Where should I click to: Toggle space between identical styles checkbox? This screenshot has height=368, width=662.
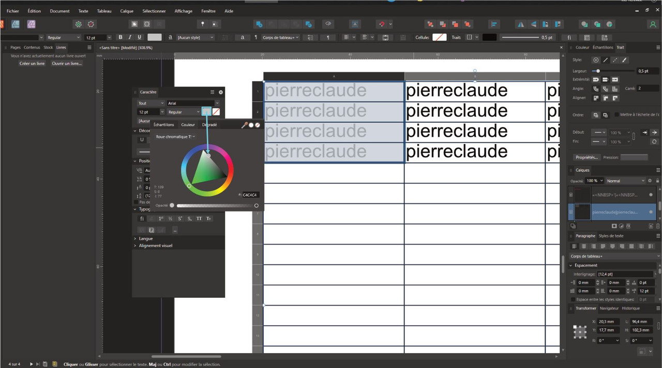(573, 299)
